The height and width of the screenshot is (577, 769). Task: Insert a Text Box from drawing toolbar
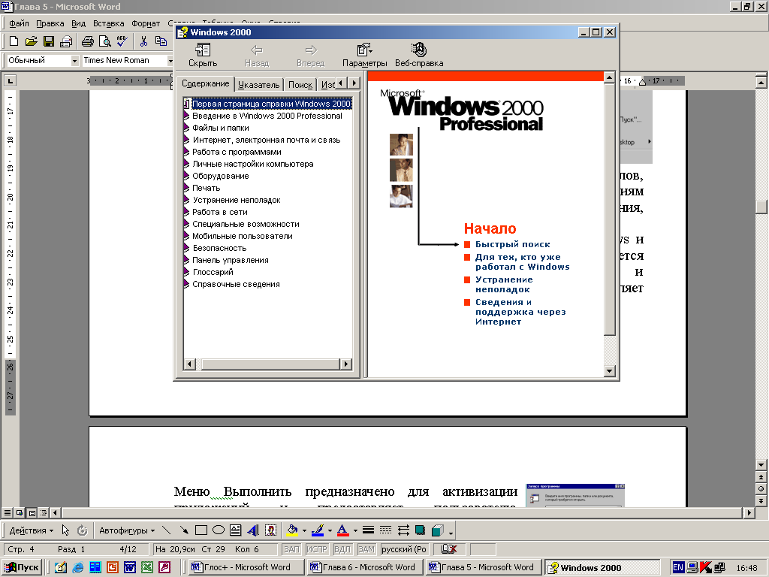(x=235, y=530)
